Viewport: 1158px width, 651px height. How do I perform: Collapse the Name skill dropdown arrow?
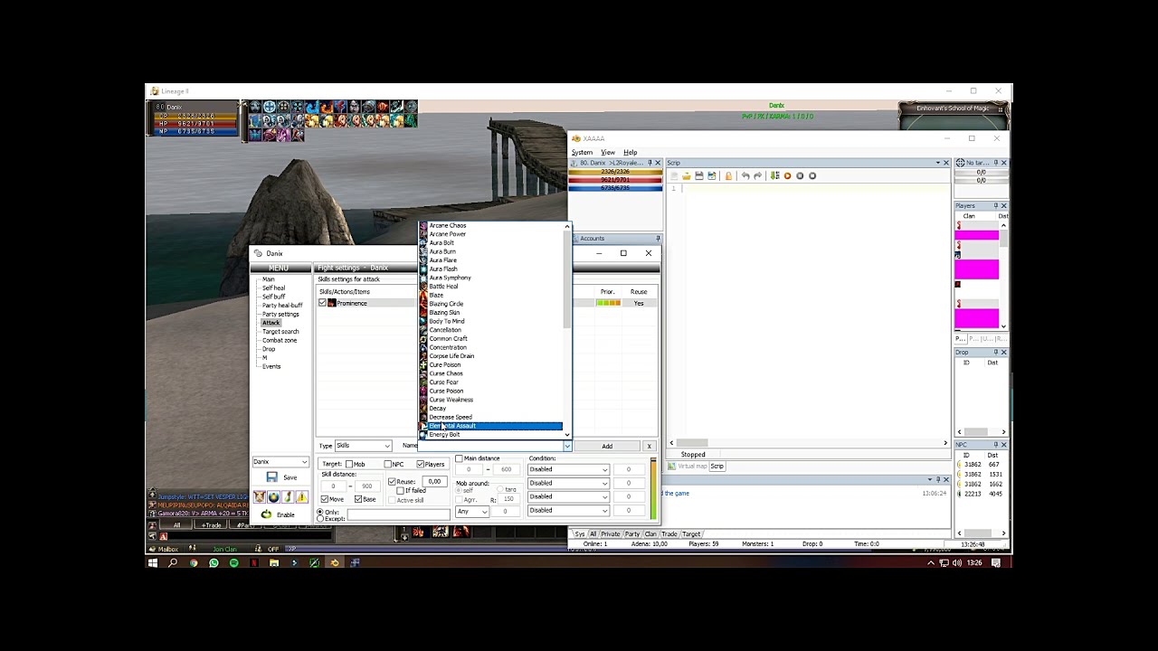(x=567, y=446)
